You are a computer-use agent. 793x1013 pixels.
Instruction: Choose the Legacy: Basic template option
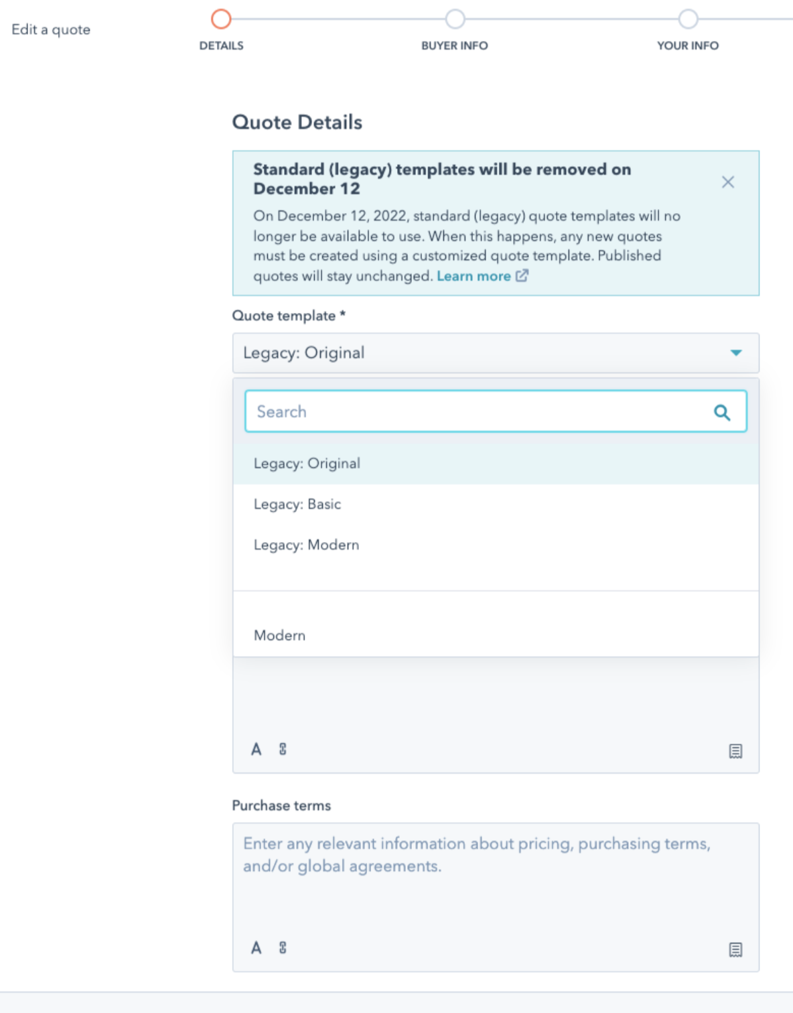click(297, 504)
